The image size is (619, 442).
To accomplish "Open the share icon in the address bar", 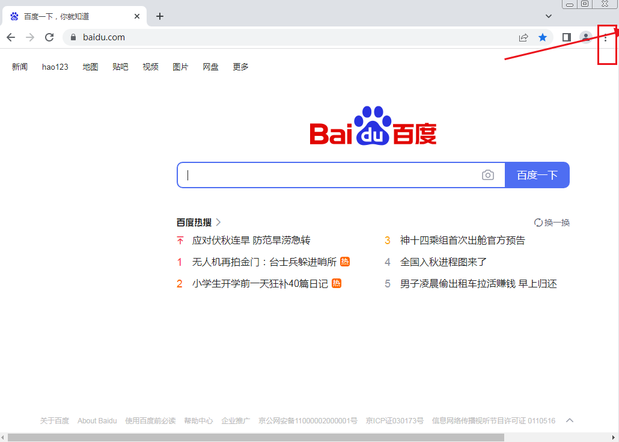I will 523,37.
